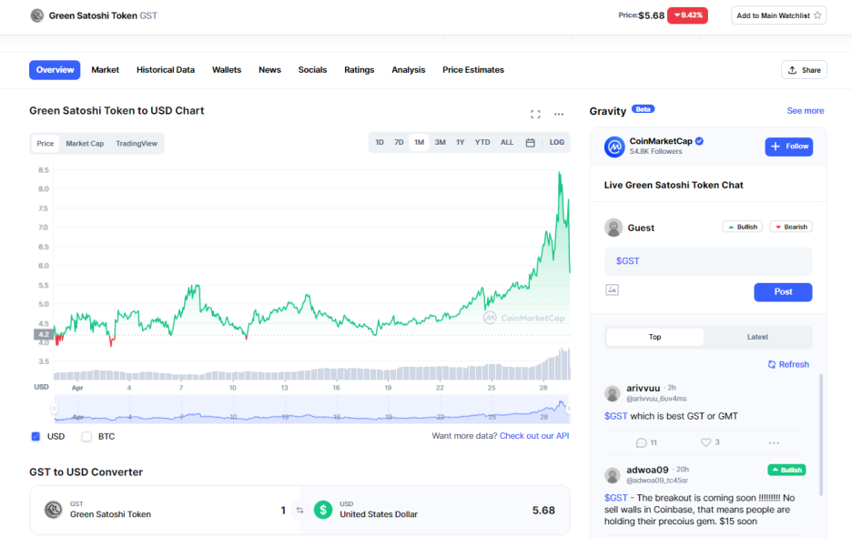This screenshot has width=852, height=538.
Task: Switch chart to Market Cap view
Action: tap(85, 144)
